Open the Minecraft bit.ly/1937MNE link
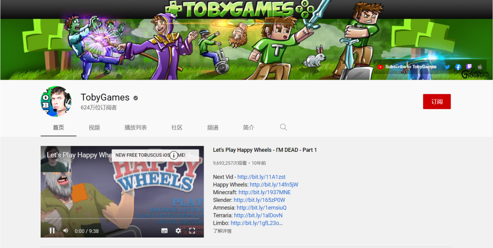This screenshot has width=493, height=248. pyautogui.click(x=265, y=192)
